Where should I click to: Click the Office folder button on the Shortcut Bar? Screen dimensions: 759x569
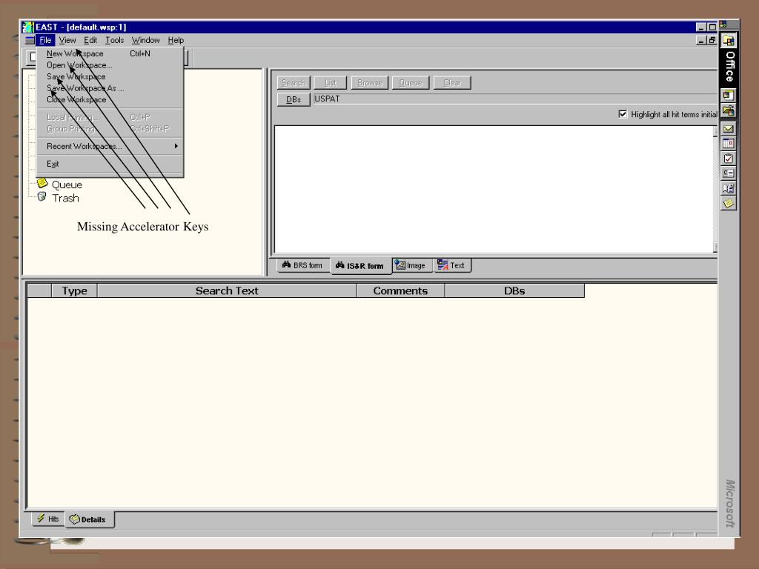pos(728,41)
